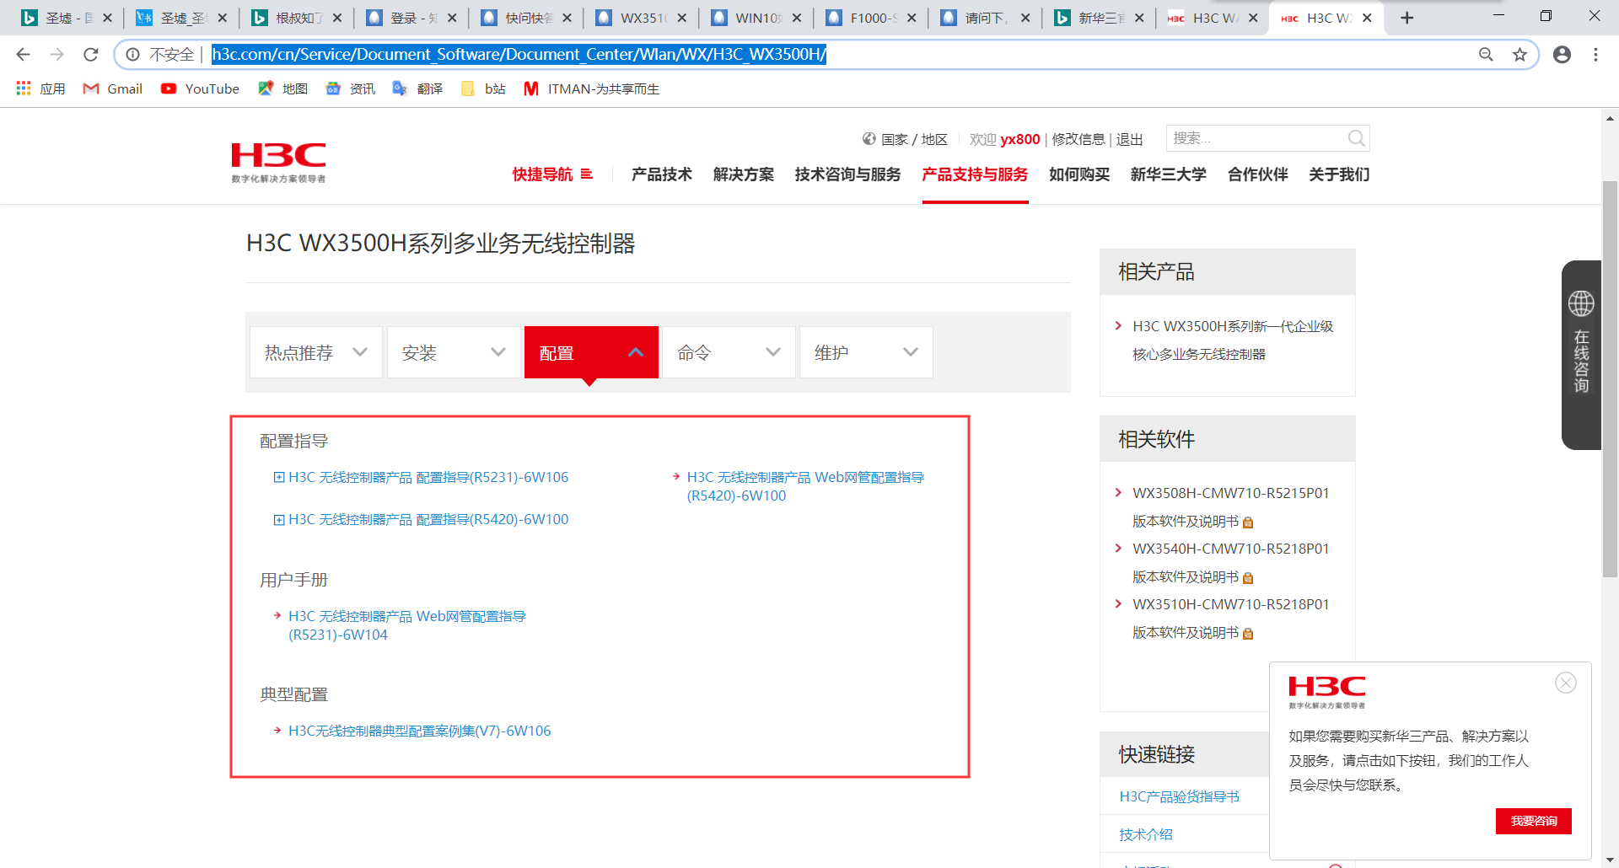Open the Chrome profile account icon
This screenshot has width=1619, height=868.
click(x=1562, y=55)
